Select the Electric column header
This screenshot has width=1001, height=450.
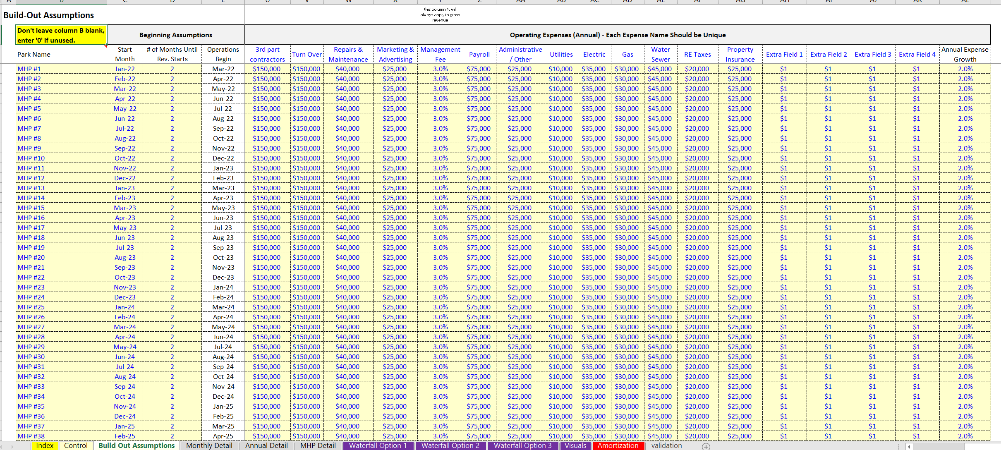tap(594, 55)
